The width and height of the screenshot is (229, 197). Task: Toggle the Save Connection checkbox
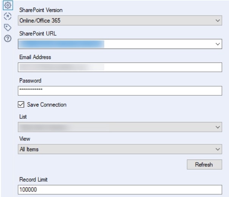click(x=21, y=105)
